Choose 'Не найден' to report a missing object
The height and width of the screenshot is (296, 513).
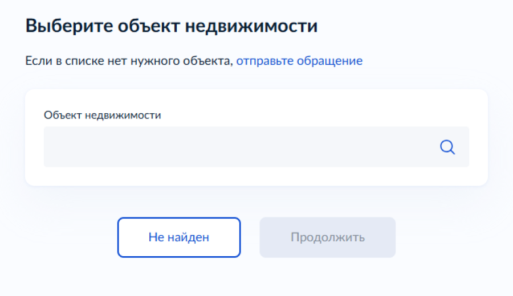(179, 237)
